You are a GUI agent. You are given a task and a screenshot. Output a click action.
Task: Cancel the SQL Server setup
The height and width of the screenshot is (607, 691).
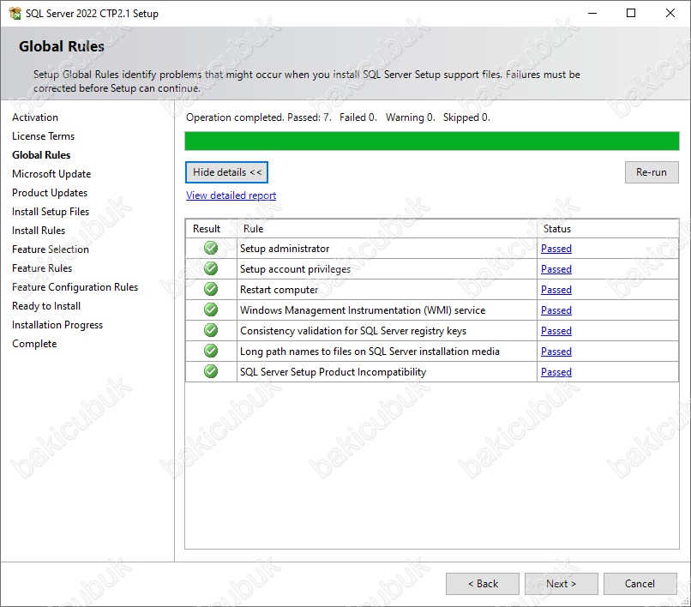[x=640, y=584]
